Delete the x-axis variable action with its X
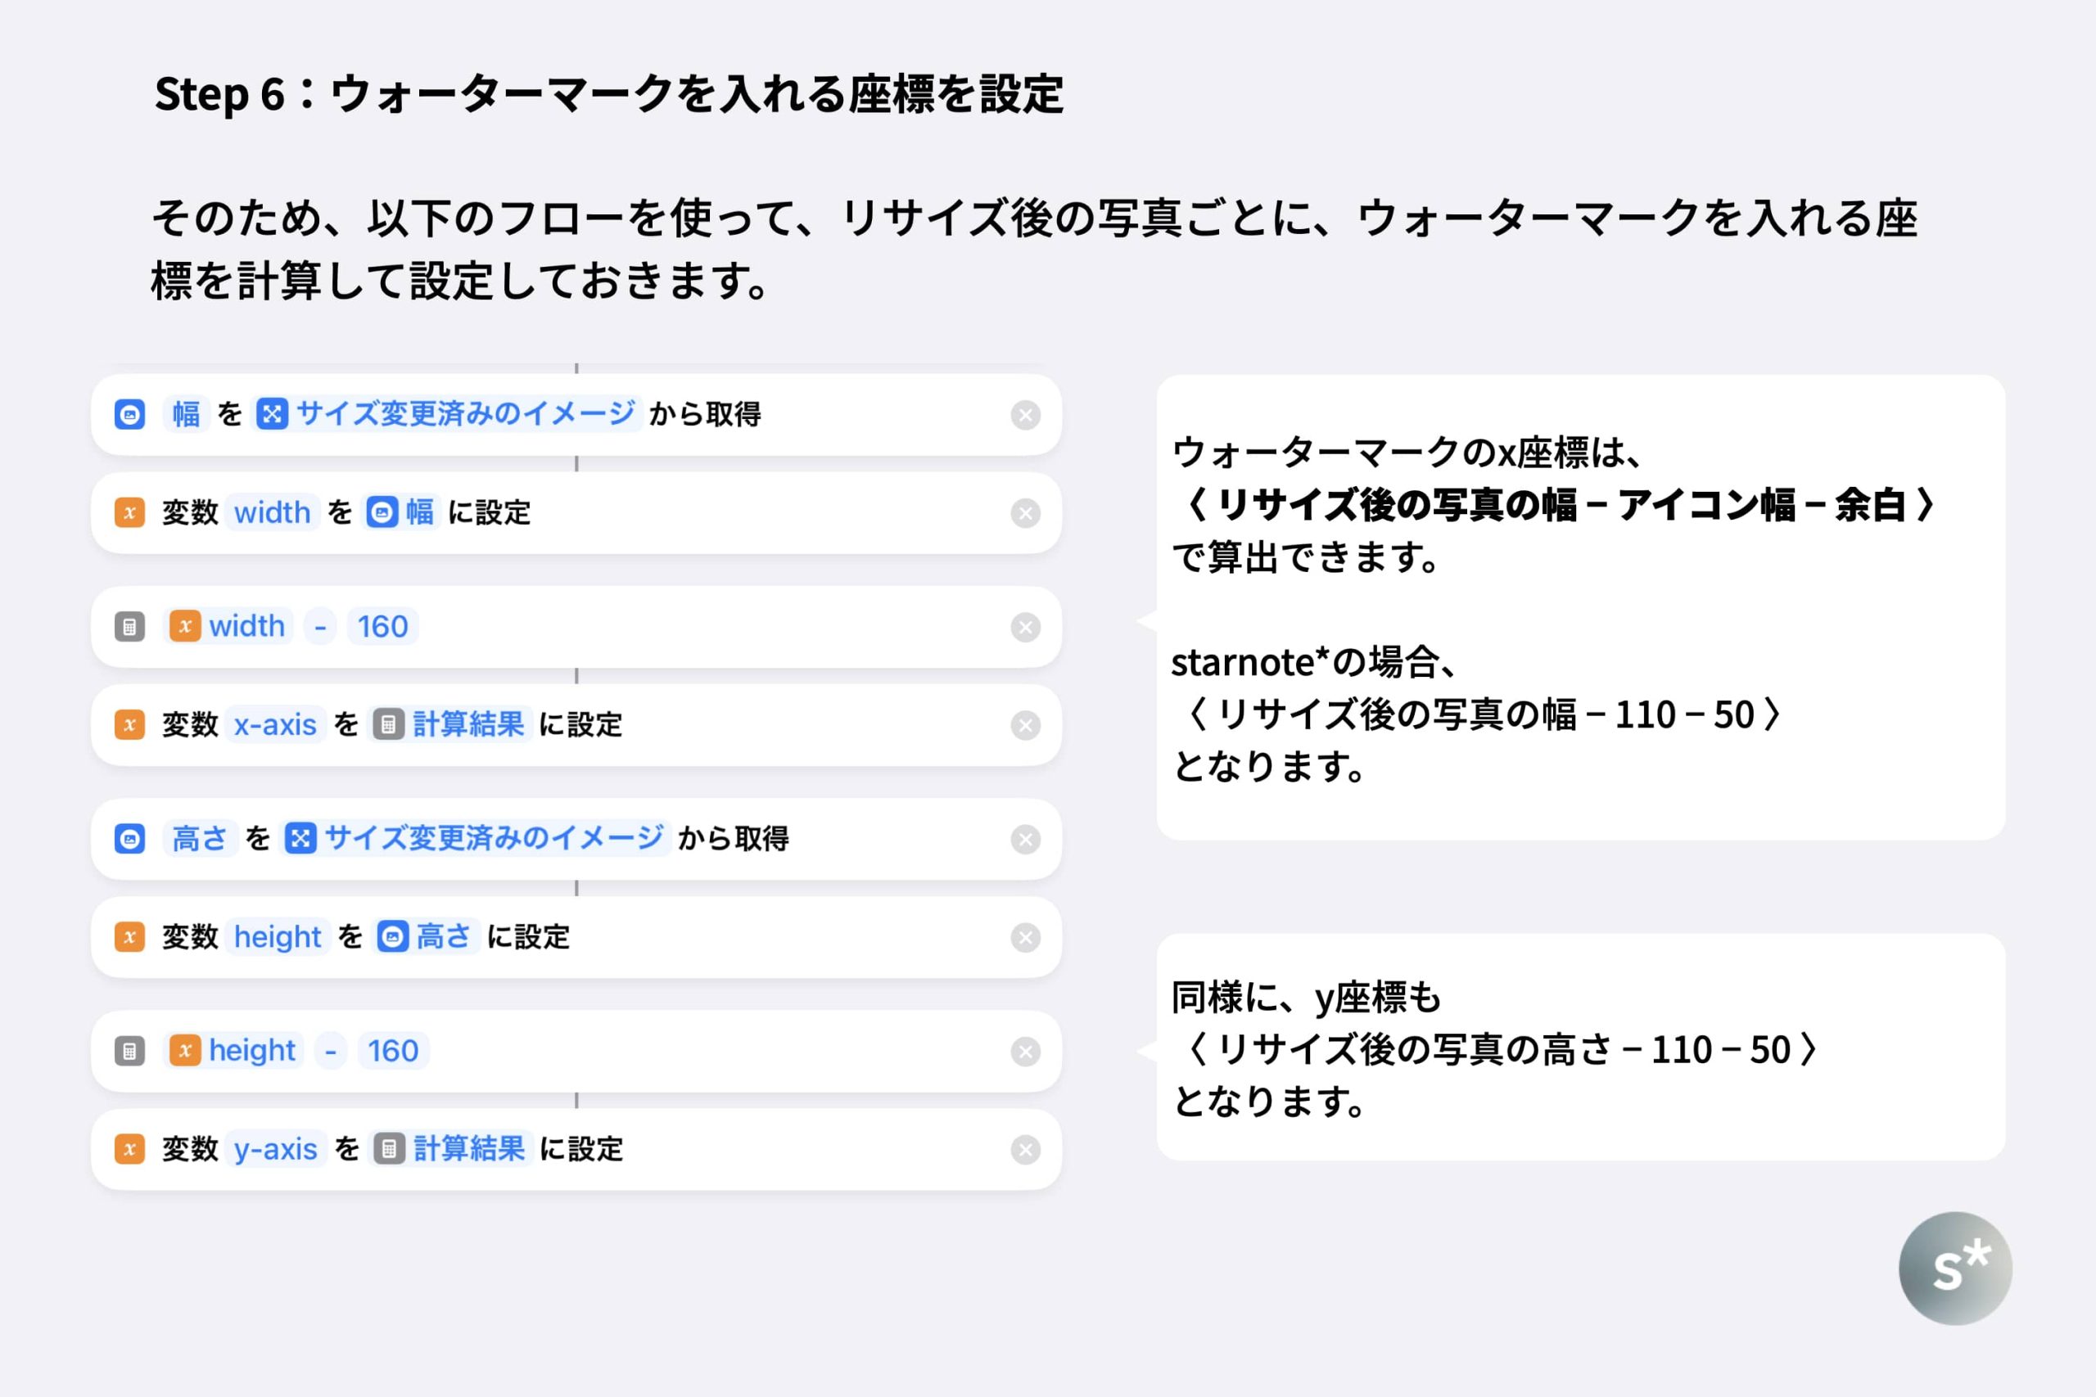Image resolution: width=2096 pixels, height=1397 pixels. 1026,725
